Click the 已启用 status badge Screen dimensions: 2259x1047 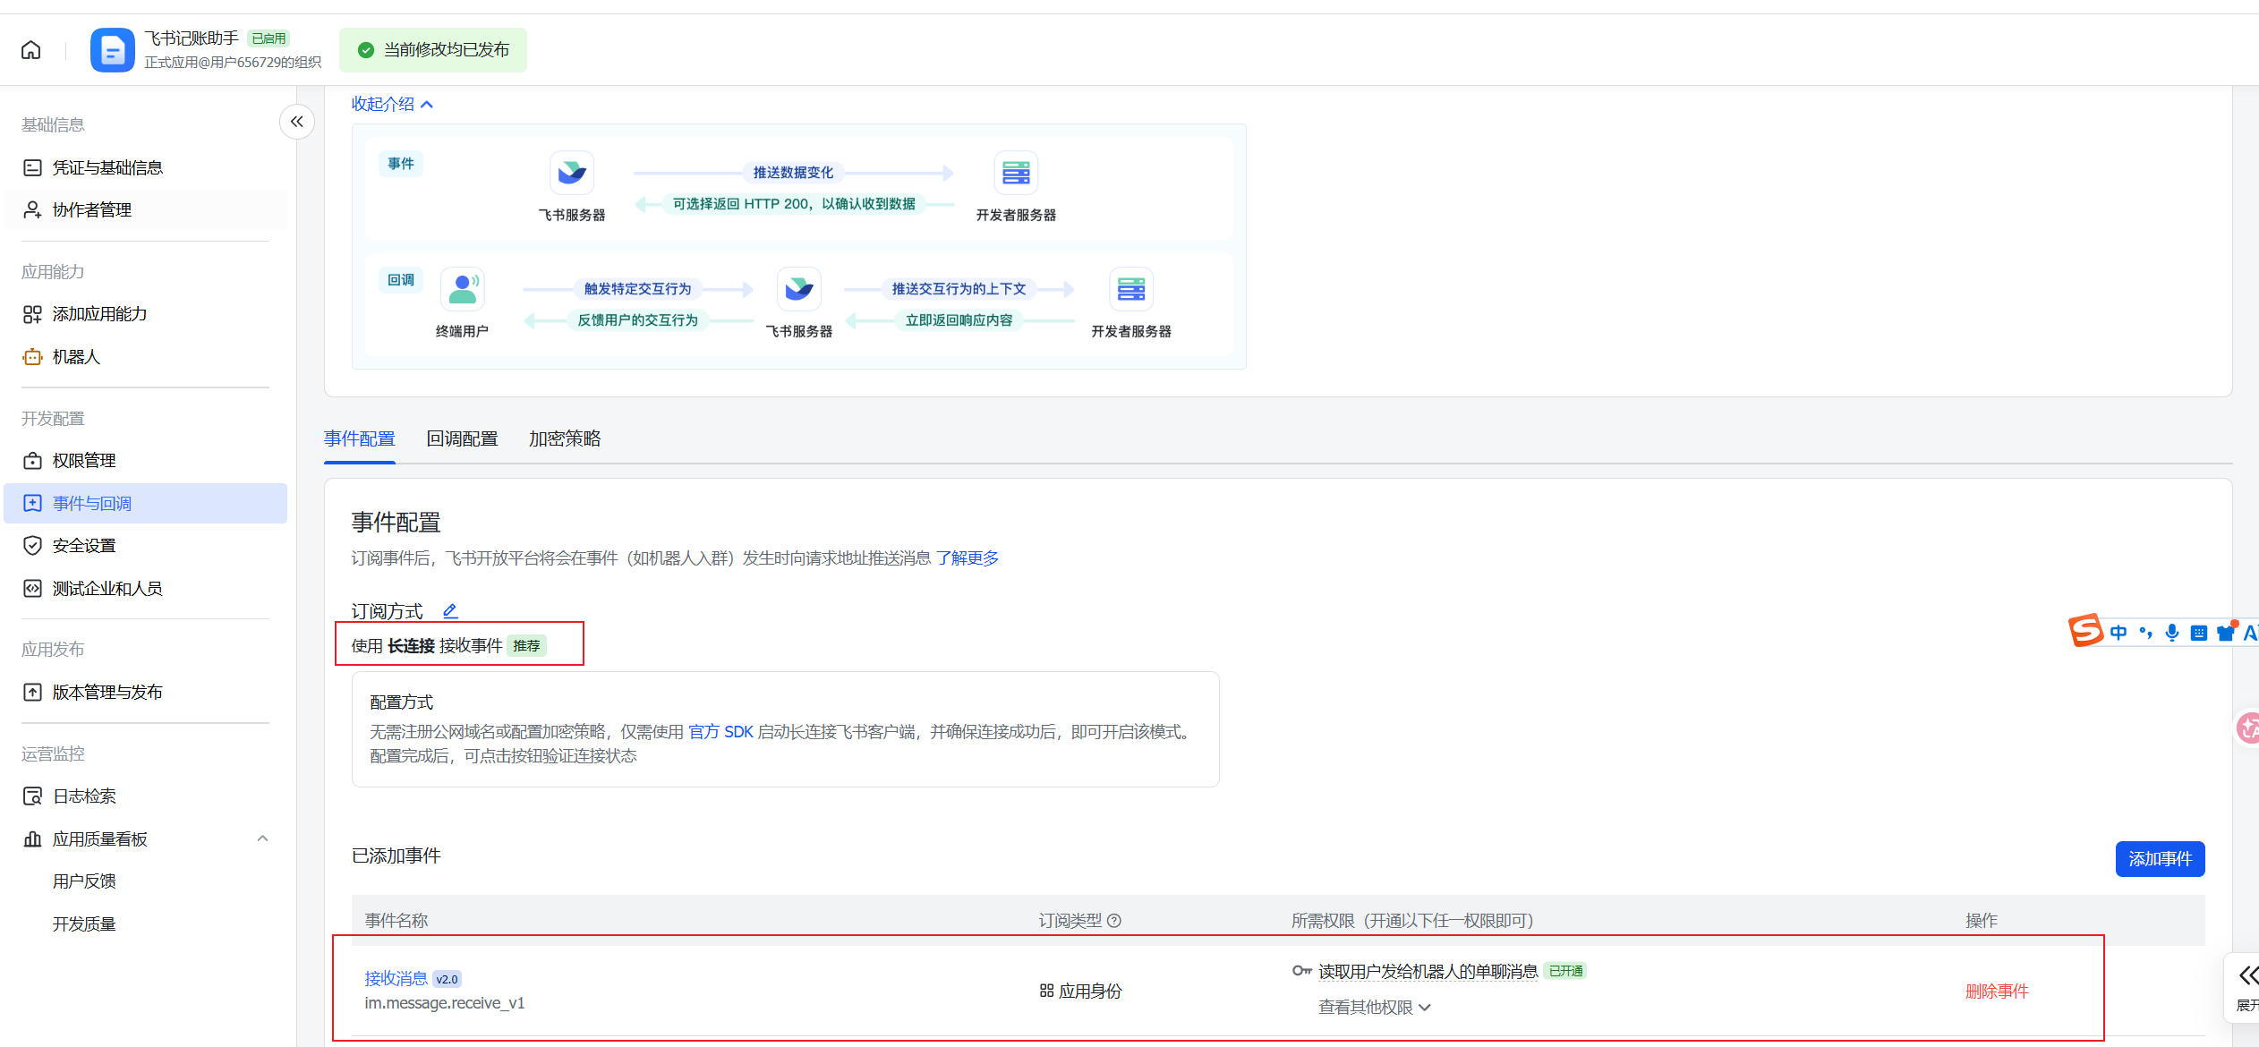(269, 38)
